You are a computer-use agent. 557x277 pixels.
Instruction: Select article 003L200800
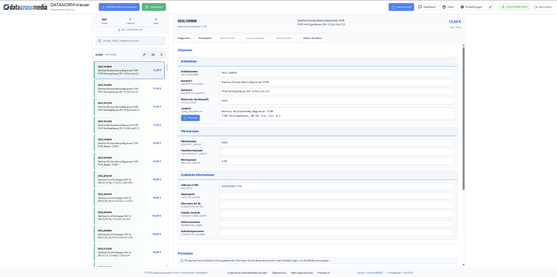point(129,234)
